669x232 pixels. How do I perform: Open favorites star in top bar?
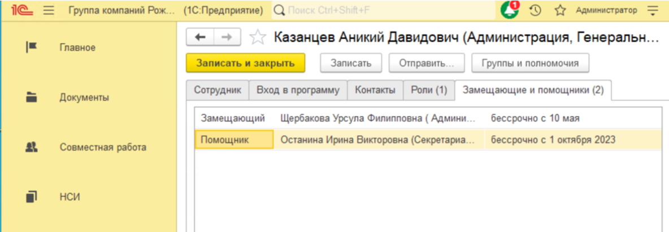pos(560,10)
